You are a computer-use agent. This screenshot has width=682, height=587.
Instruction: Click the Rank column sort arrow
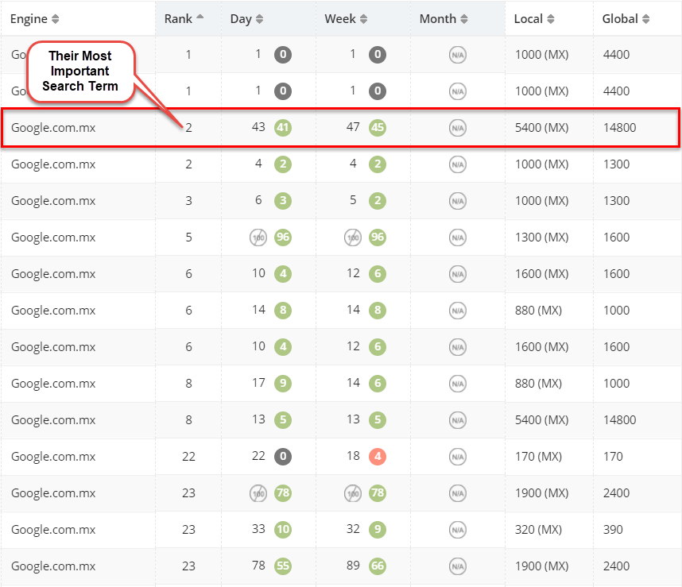point(200,17)
